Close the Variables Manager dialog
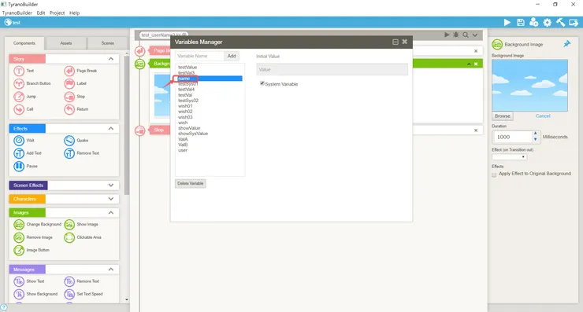 pyautogui.click(x=404, y=42)
